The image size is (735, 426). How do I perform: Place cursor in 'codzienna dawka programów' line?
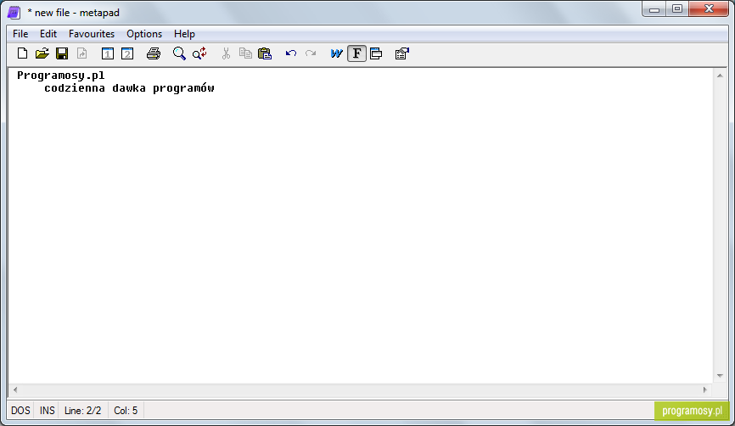129,88
